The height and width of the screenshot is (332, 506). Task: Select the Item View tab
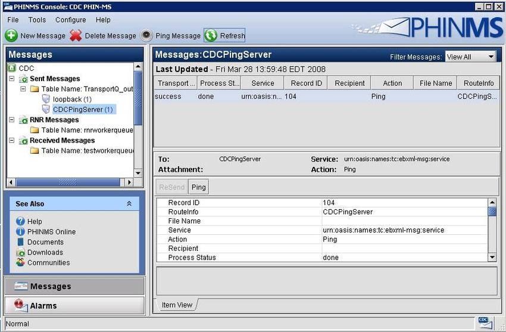click(x=177, y=305)
